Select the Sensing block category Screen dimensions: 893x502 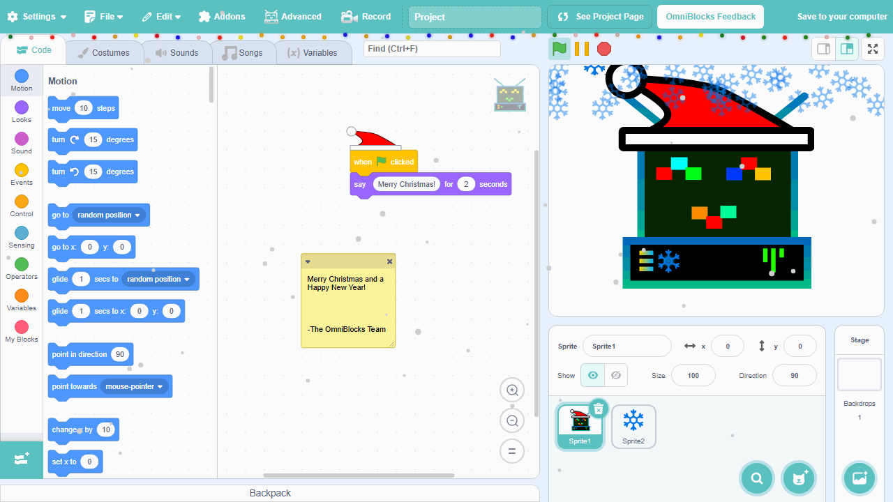point(22,237)
